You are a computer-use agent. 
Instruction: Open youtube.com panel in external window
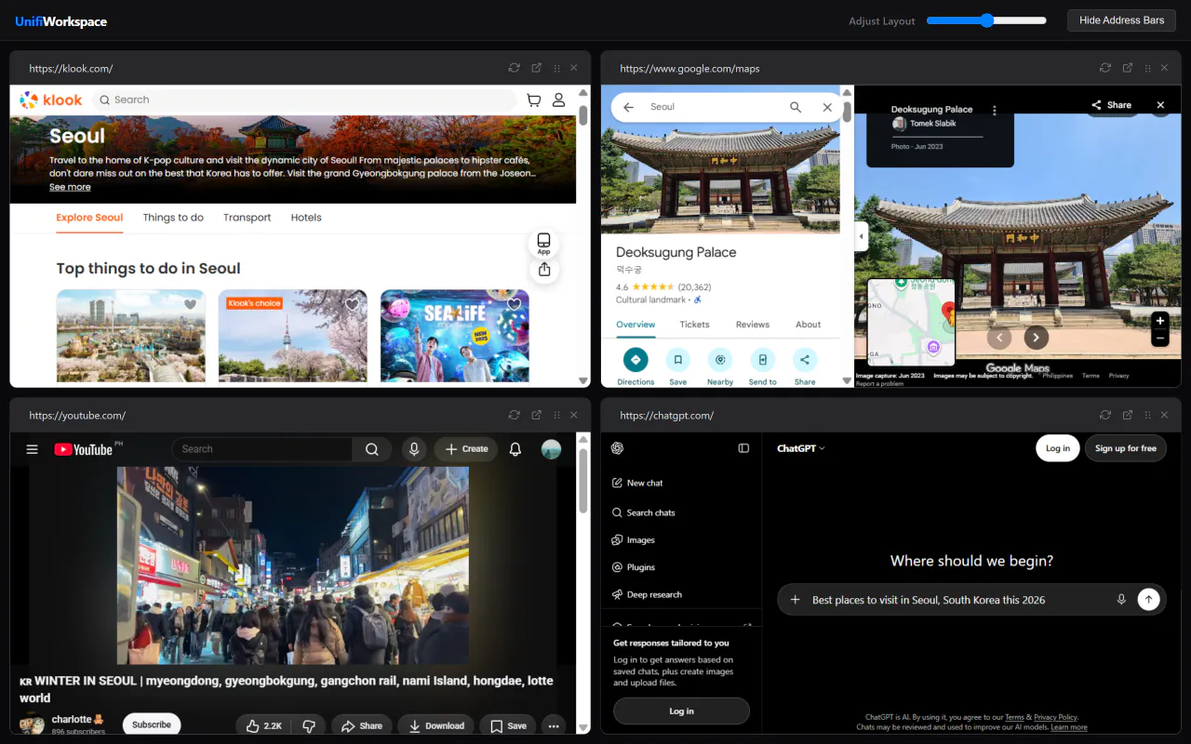pos(537,415)
